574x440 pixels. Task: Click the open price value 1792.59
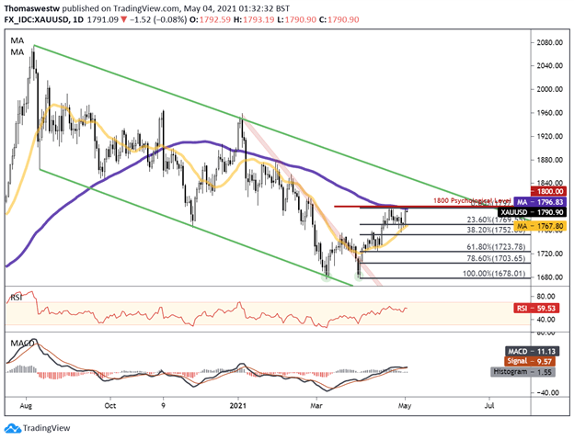(214, 19)
